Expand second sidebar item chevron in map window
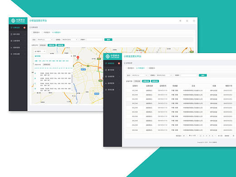This screenshot has height=177, width=236. tap(25, 34)
